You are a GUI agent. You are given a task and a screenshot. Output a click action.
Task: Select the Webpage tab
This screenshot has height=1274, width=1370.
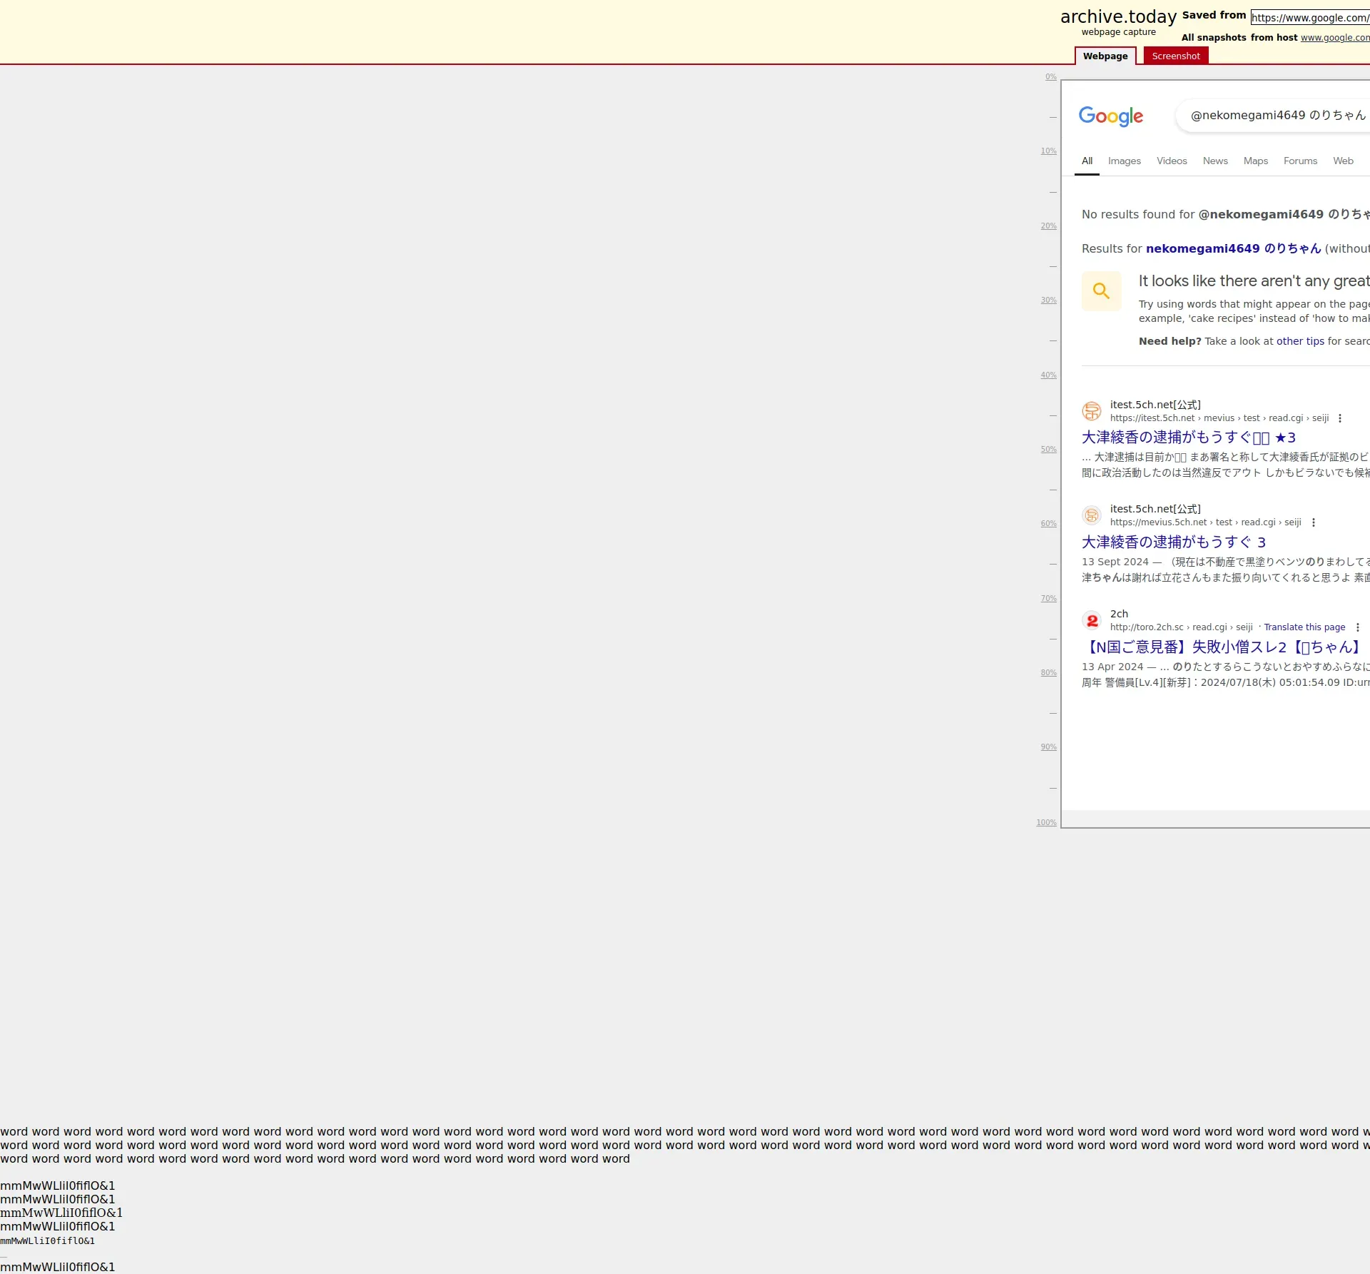click(x=1105, y=56)
